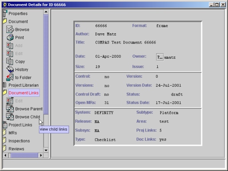This screenshot has width=228, height=171.
Task: Click the Status Date value 17-Jul-2001
Action: click(168, 103)
